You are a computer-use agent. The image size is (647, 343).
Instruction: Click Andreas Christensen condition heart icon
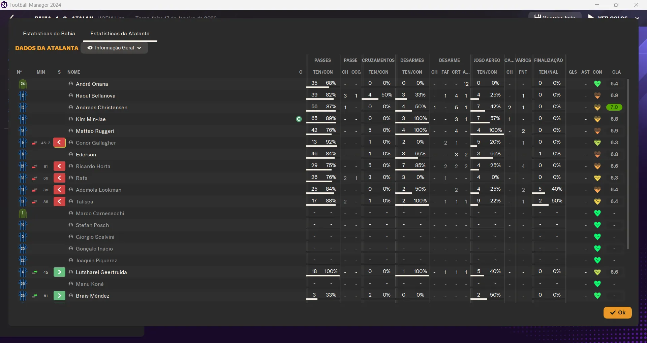tap(597, 107)
